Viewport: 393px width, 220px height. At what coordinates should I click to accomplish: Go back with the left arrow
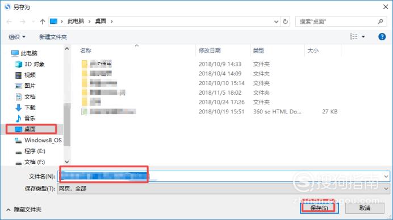(9, 22)
